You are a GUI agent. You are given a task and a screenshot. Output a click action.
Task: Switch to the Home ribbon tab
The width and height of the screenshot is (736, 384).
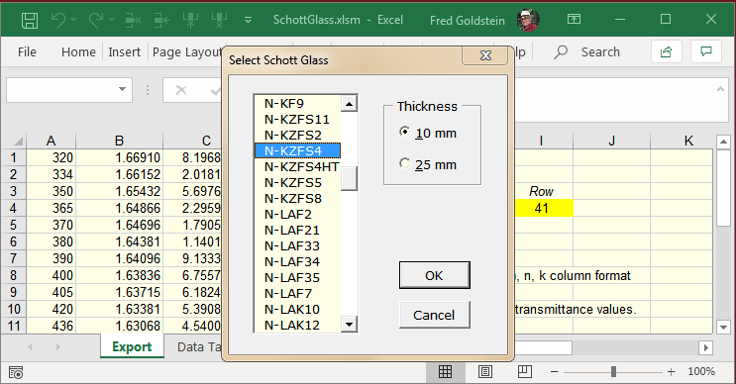click(x=78, y=52)
